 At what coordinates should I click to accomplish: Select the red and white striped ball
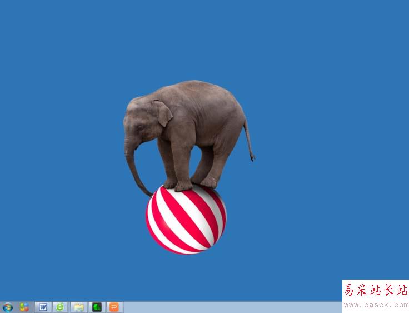(x=186, y=219)
